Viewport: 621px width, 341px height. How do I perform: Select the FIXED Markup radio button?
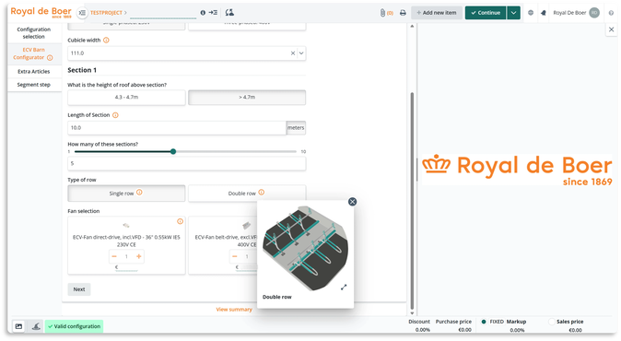[x=484, y=322]
